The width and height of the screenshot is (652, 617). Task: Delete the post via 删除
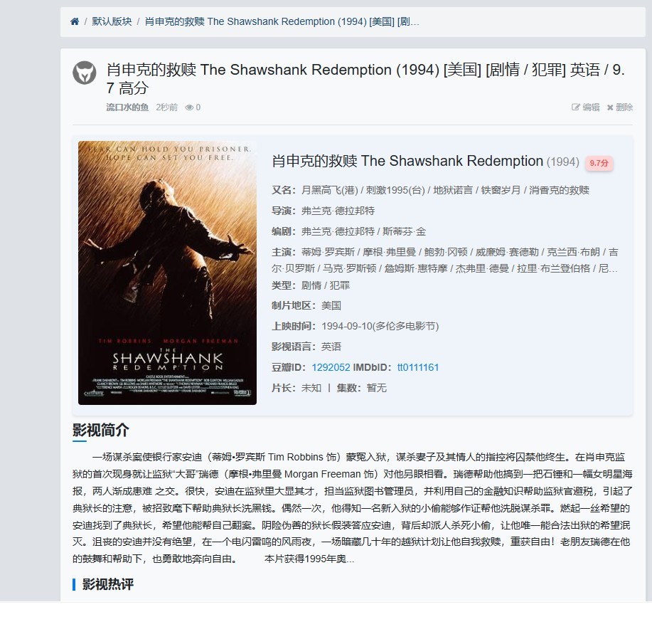point(624,107)
